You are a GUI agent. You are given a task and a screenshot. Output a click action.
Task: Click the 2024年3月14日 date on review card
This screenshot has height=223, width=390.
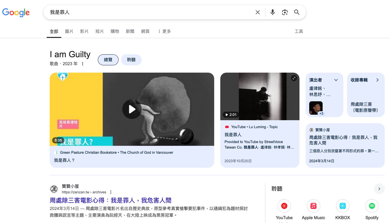point(322,161)
